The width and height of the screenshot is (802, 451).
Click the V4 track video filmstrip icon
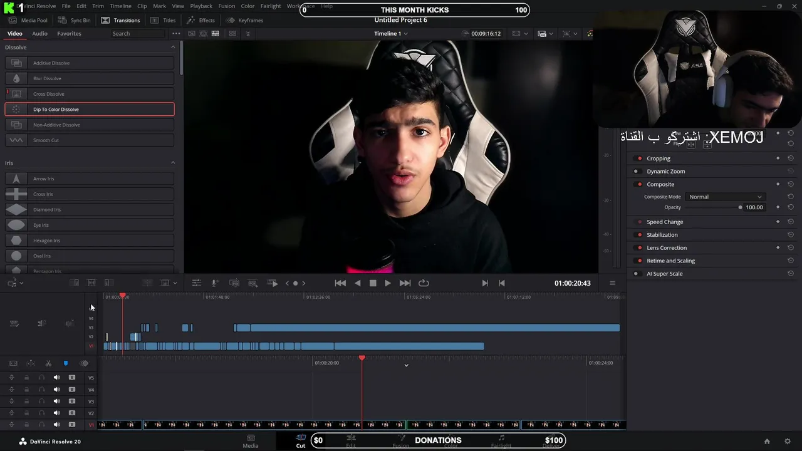tap(72, 390)
